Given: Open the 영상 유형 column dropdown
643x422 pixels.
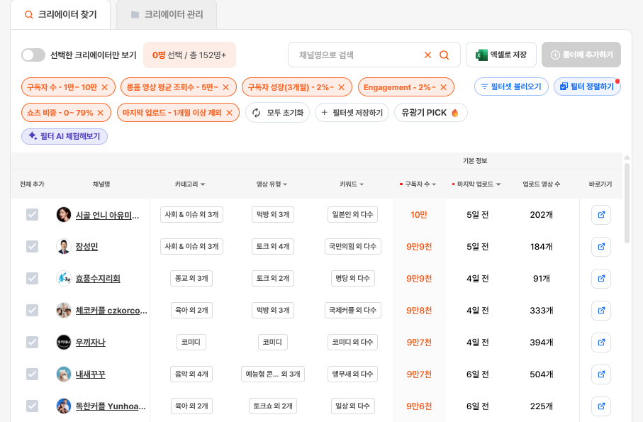Looking at the screenshot, I should point(273,184).
